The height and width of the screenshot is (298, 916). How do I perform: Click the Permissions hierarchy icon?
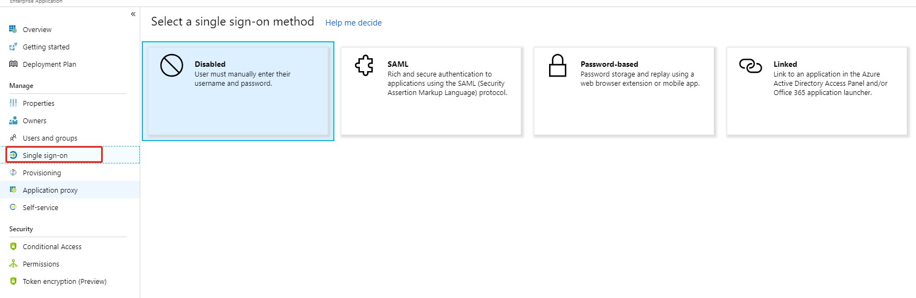coord(13,264)
